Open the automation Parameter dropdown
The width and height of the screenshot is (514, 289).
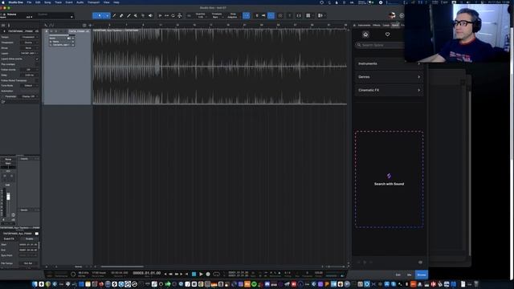coord(29,96)
